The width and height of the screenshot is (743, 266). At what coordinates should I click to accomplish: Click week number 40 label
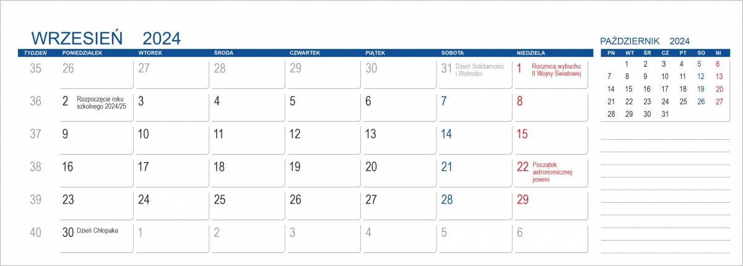pos(36,233)
